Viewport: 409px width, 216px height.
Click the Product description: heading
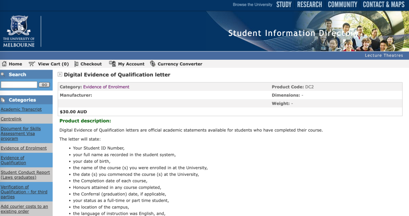click(x=85, y=121)
